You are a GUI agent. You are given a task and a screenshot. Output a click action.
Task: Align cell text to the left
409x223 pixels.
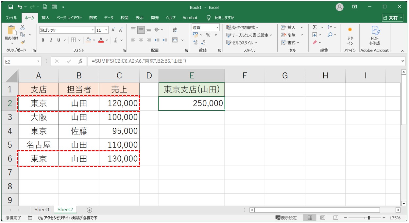coord(133,40)
